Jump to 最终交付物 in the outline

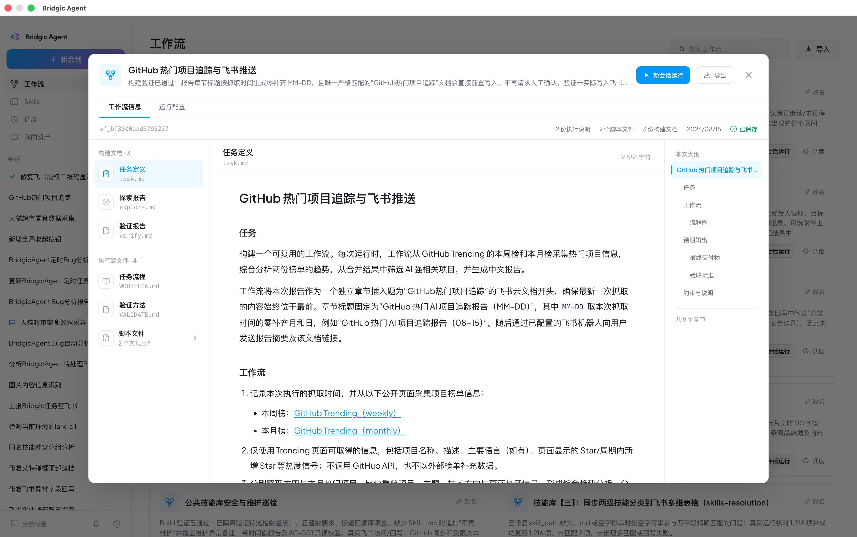[704, 257]
